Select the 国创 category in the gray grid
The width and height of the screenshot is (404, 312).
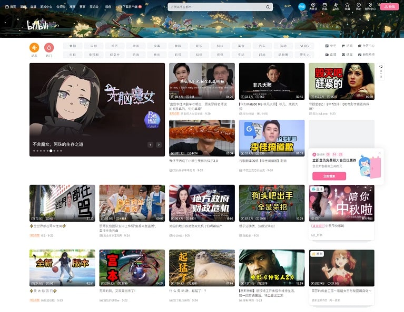pos(94,46)
